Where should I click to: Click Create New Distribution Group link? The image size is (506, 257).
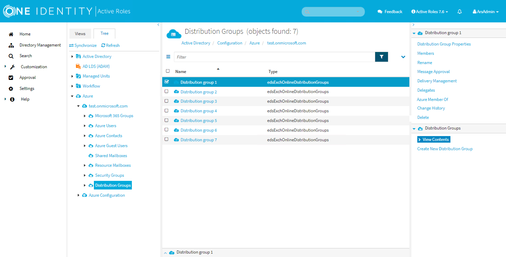point(445,149)
